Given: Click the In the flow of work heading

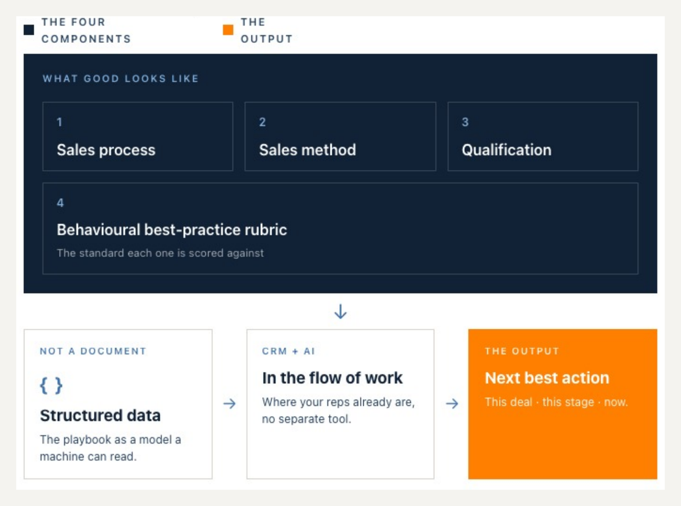Looking at the screenshot, I should 332,378.
